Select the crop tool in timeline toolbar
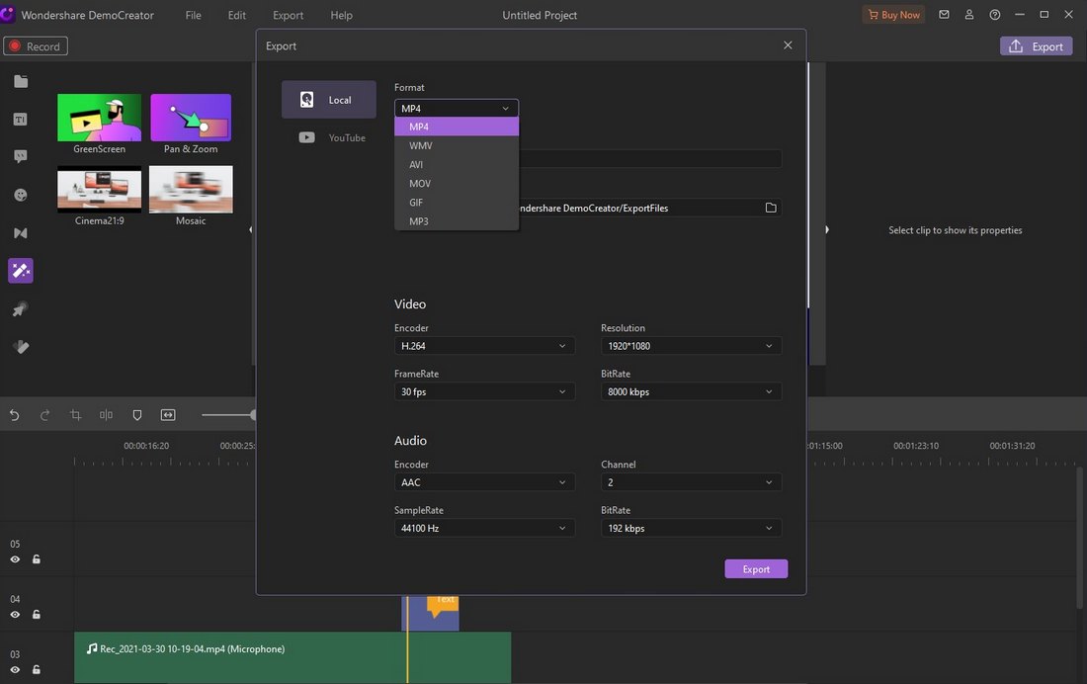This screenshot has width=1087, height=684. 75,415
